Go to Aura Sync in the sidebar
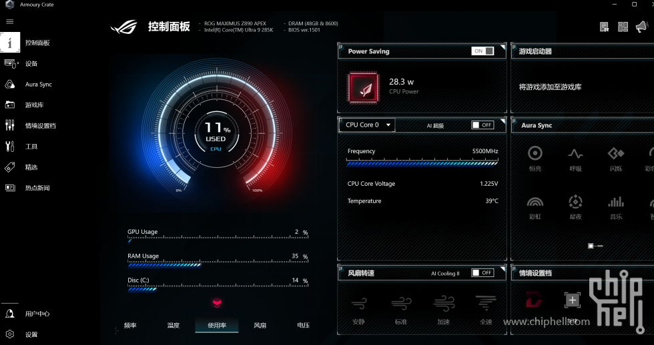The width and height of the screenshot is (654, 345). point(39,85)
